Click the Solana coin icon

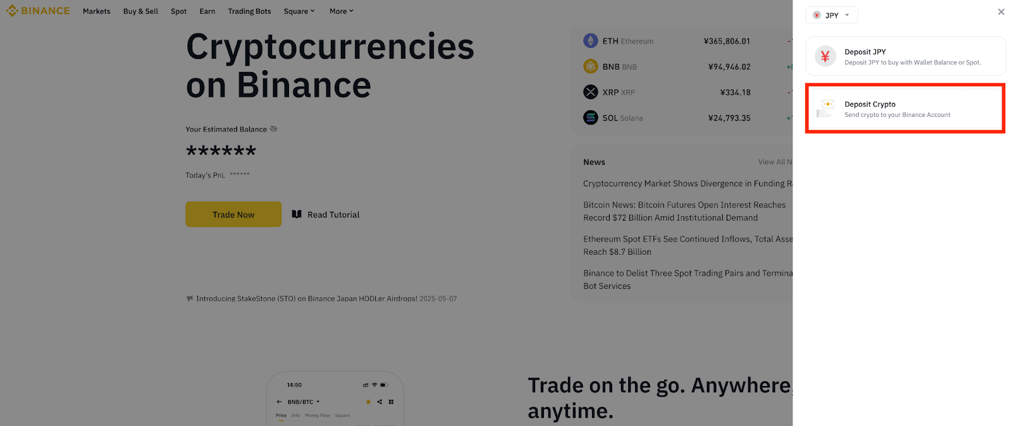(591, 118)
